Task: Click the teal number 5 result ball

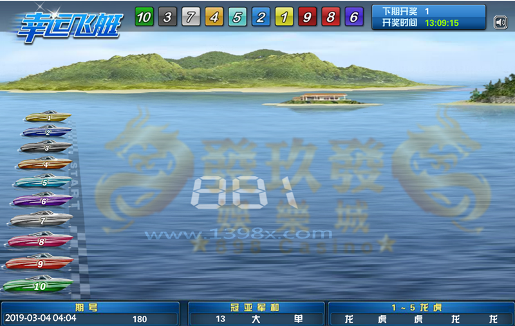Action: pyautogui.click(x=238, y=17)
